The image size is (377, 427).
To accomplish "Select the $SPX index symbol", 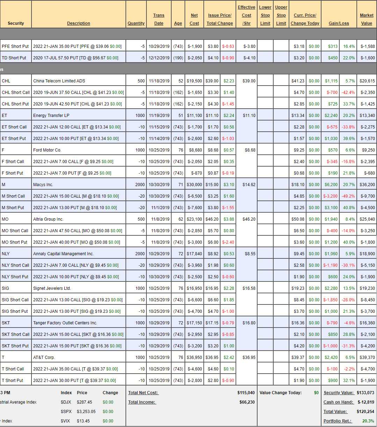I will pyautogui.click(x=66, y=412).
